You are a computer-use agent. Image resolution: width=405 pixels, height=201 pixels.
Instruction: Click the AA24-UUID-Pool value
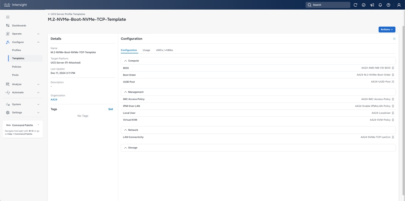point(381,82)
